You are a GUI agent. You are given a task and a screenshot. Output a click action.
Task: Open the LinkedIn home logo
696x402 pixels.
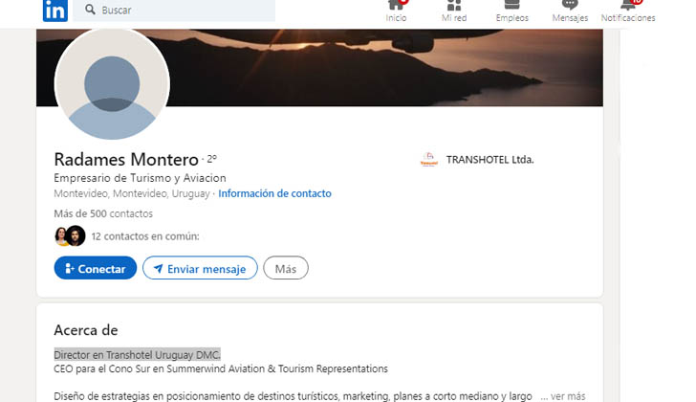(55, 11)
